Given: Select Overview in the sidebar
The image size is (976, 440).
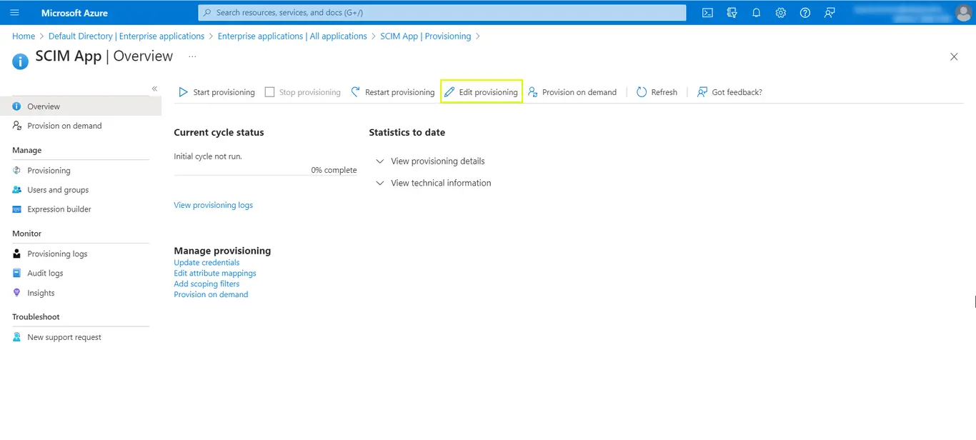Looking at the screenshot, I should (x=81, y=106).
